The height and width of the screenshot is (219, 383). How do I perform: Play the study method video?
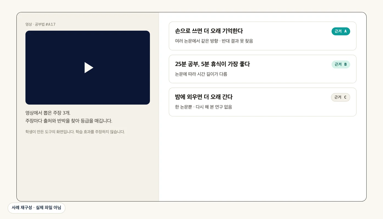(89, 68)
